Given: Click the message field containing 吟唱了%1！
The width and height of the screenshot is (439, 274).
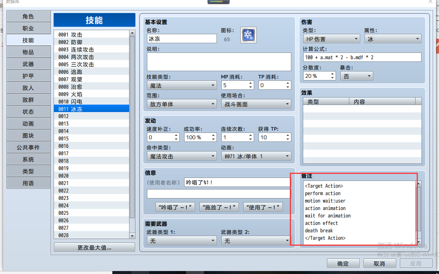Looking at the screenshot, I should (x=237, y=182).
